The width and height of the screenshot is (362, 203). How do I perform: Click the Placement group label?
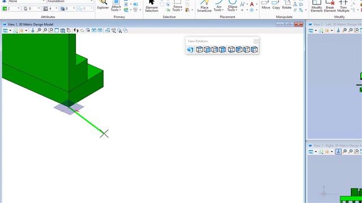227,17
